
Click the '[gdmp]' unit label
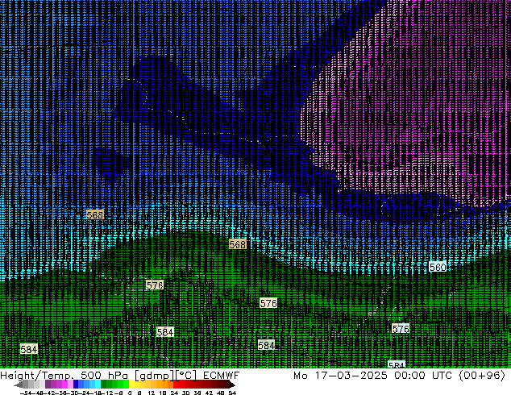point(154,376)
